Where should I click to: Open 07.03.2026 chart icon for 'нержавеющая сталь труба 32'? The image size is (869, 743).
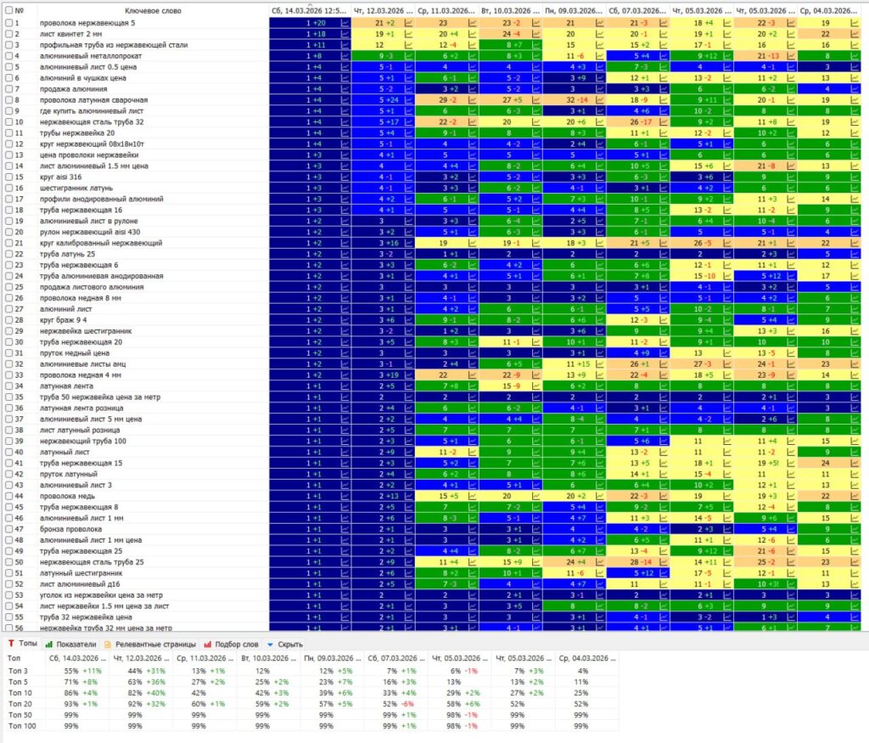[x=664, y=122]
